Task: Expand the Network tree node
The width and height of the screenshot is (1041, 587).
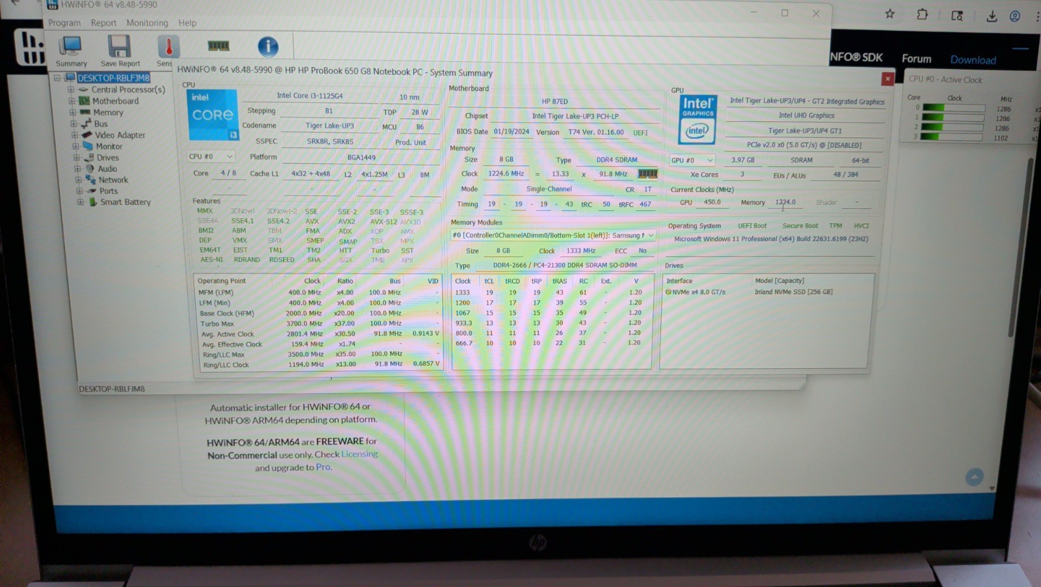Action: tap(79, 180)
